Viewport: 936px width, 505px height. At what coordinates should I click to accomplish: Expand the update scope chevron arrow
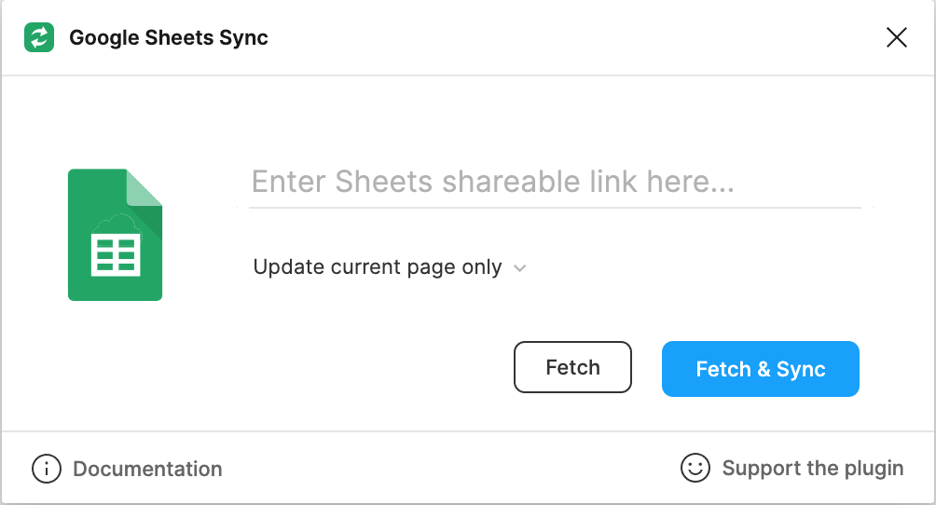coord(520,268)
